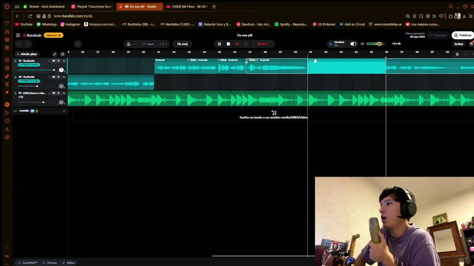Click track 03 microphone icon

click(x=16, y=93)
